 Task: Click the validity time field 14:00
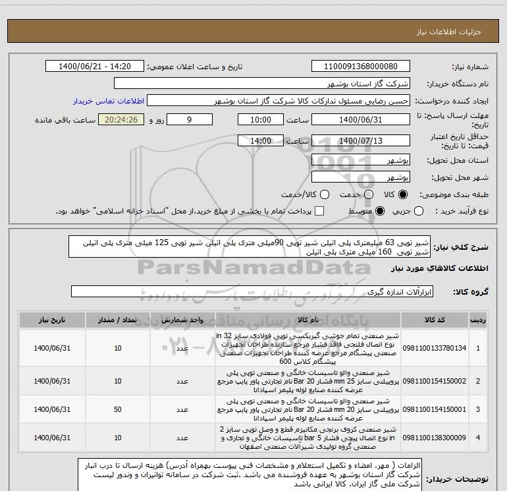(261, 140)
